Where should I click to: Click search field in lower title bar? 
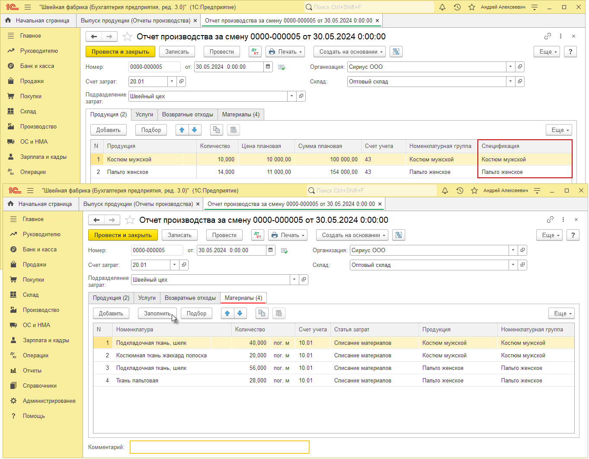(372, 190)
